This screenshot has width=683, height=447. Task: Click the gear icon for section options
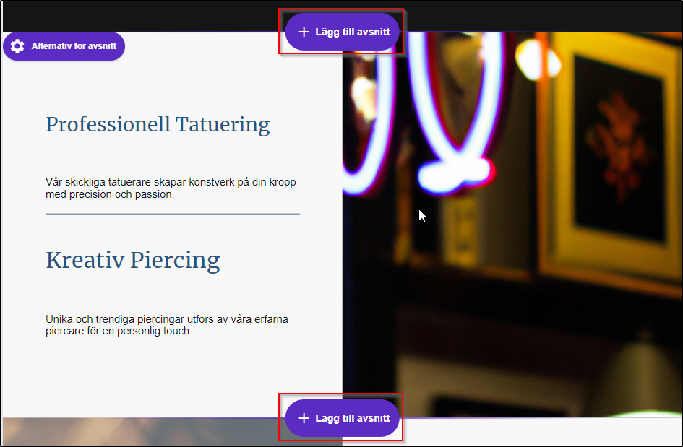point(17,46)
